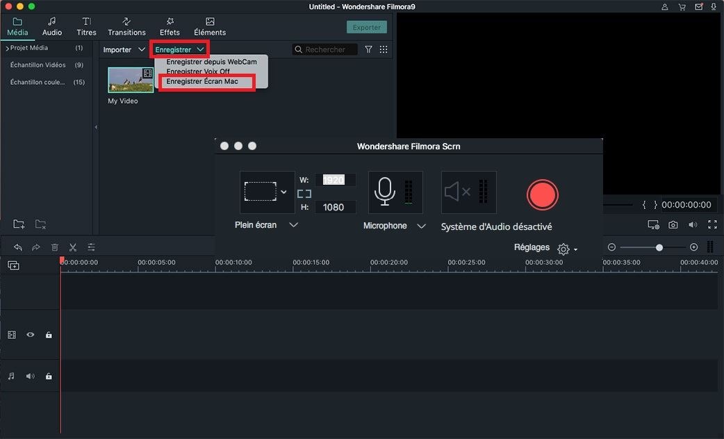This screenshot has height=439, width=724.
Task: Open the capture area shape dropdown
Action: pos(283,192)
